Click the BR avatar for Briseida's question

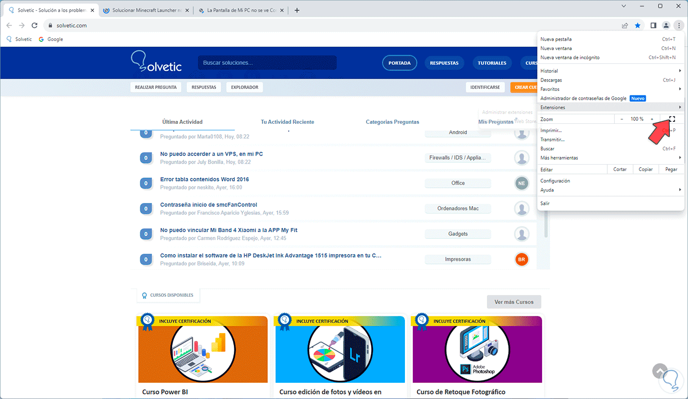(x=521, y=259)
